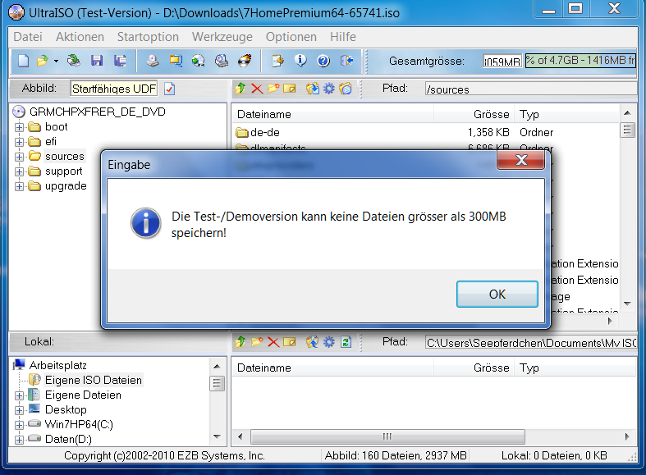Image resolution: width=646 pixels, height=475 pixels.
Task: Click the Up folder icon in image toolbar
Action: point(241,88)
